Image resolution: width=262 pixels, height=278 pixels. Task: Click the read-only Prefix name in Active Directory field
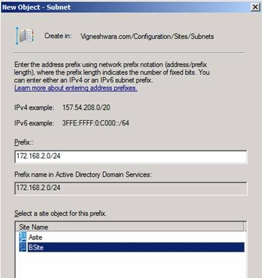coord(131,189)
